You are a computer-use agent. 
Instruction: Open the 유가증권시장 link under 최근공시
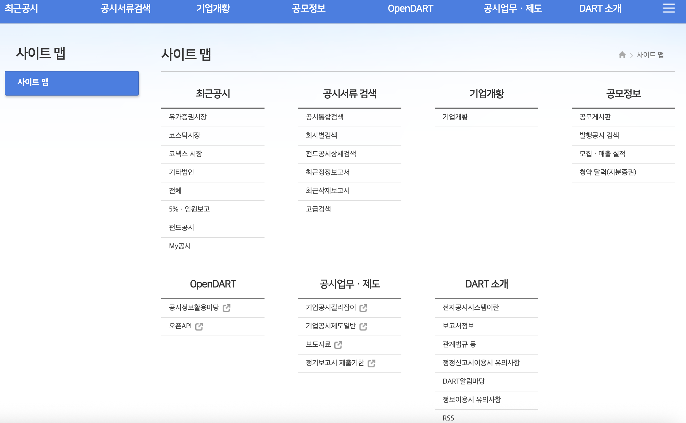[x=188, y=117]
